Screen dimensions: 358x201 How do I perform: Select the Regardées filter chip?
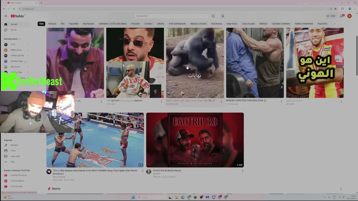tap(322, 24)
